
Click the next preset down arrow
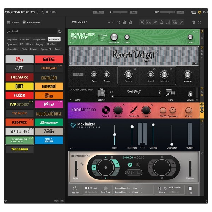[113, 22]
